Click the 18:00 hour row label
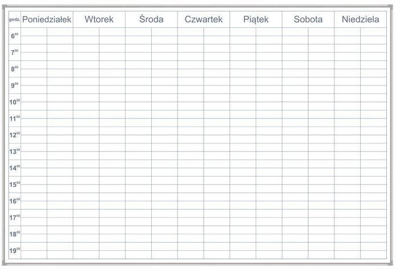Viewport: 396px width, 269px height. point(15,234)
